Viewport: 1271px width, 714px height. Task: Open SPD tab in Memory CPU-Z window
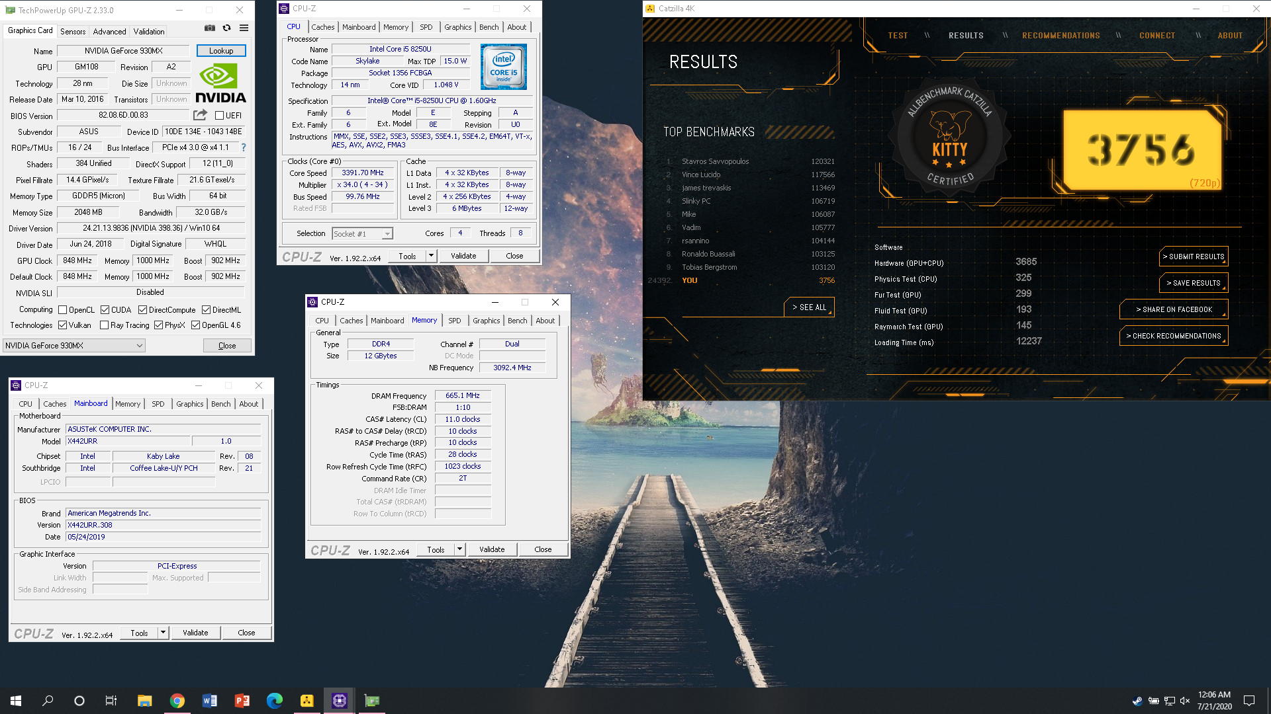(455, 321)
